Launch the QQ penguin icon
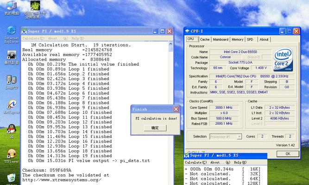Viewport: 309px width, 185px height. [12, 131]
